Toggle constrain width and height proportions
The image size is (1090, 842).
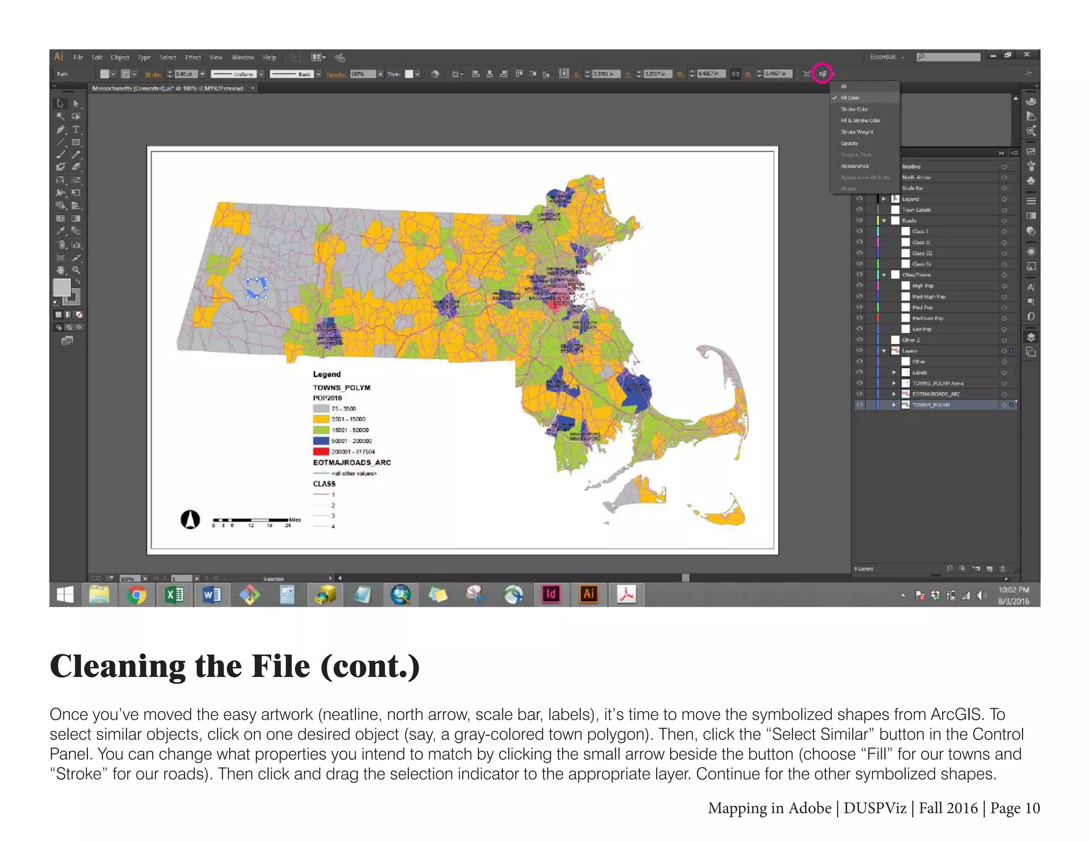pos(735,73)
